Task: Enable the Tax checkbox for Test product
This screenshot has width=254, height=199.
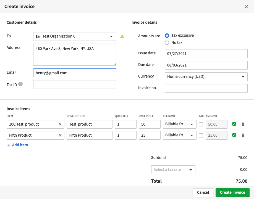Action: [x=201, y=124]
